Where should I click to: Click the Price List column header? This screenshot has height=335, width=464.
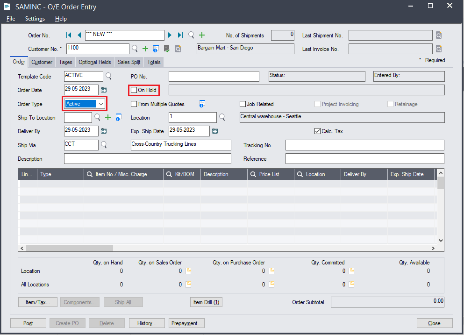coord(271,174)
